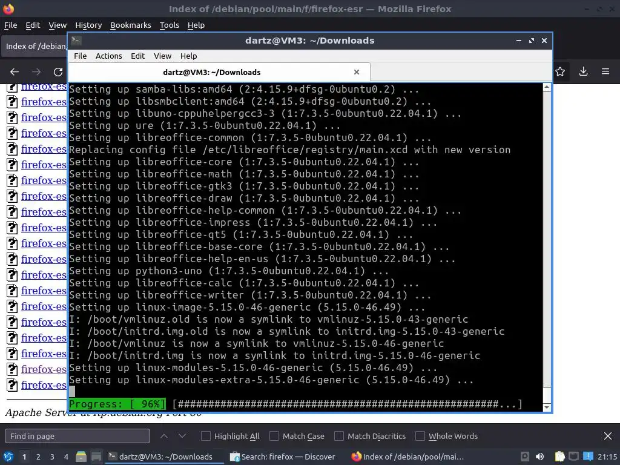
Task: Switch to virtual desktop 2
Action: [38, 457]
